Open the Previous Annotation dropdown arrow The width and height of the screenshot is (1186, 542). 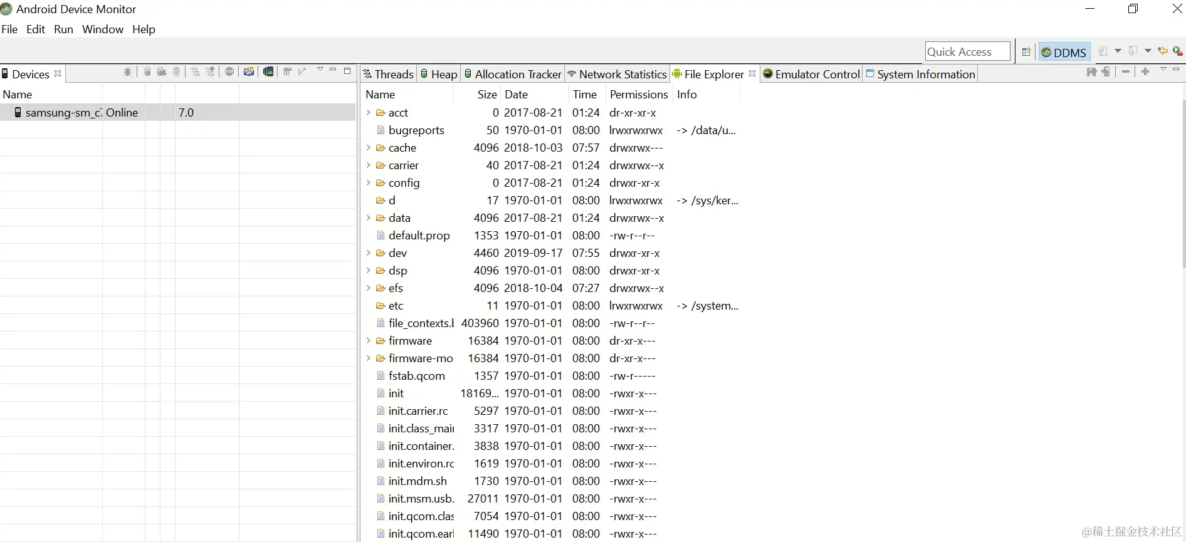[x=1148, y=51]
